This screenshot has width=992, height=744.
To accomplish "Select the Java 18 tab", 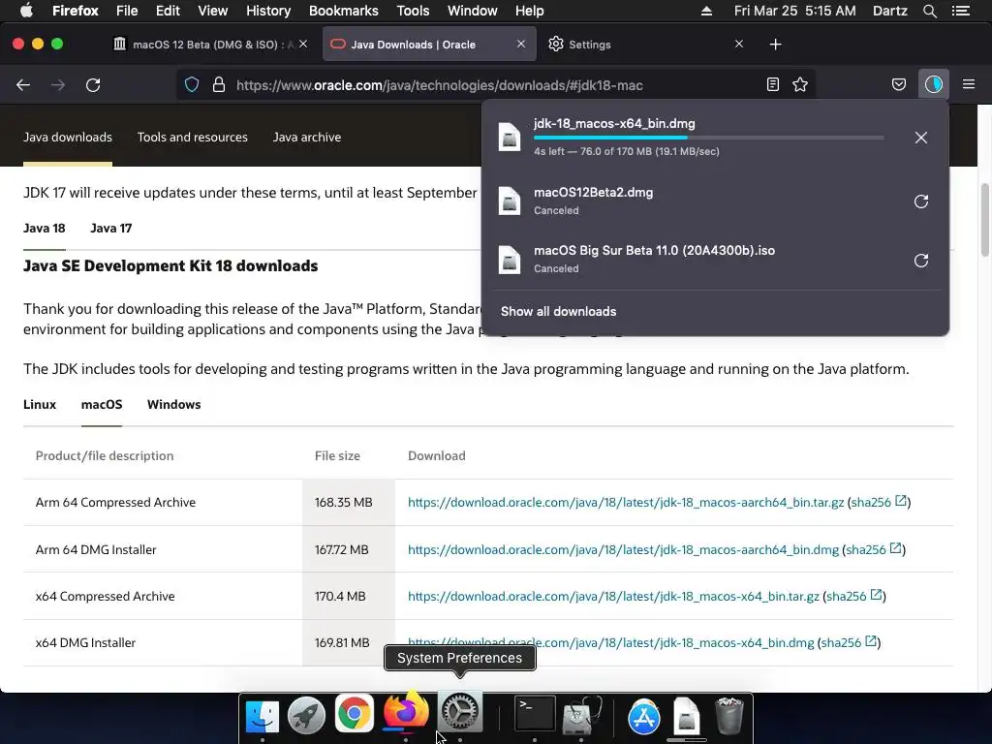I will click(x=45, y=229).
